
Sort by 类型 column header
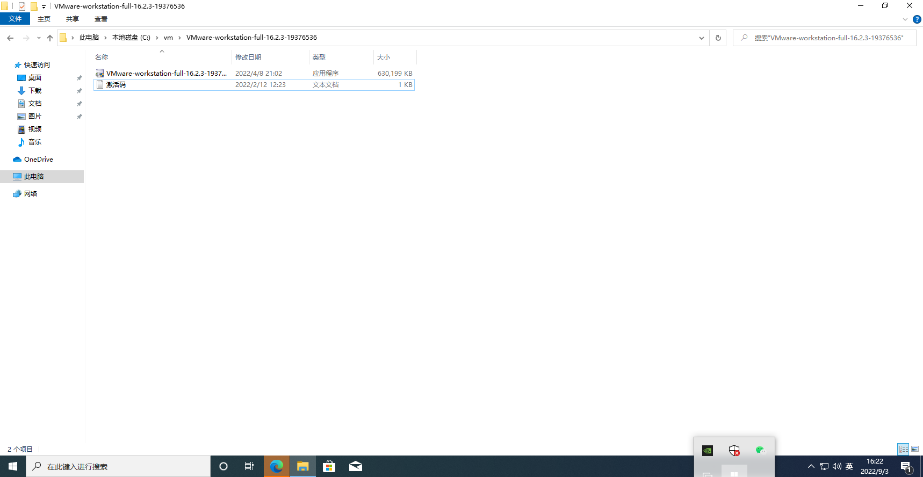point(341,57)
